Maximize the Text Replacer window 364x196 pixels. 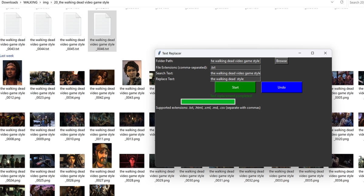[x=312, y=53]
